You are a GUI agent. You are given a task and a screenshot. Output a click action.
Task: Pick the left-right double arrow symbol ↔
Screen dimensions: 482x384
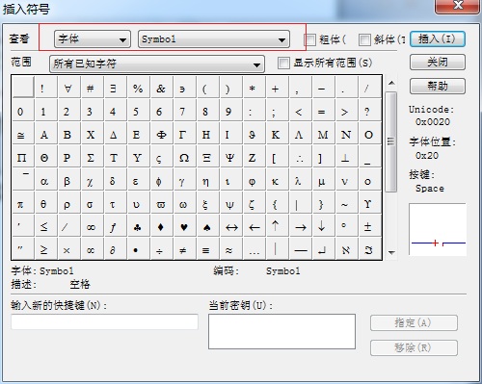tap(231, 227)
